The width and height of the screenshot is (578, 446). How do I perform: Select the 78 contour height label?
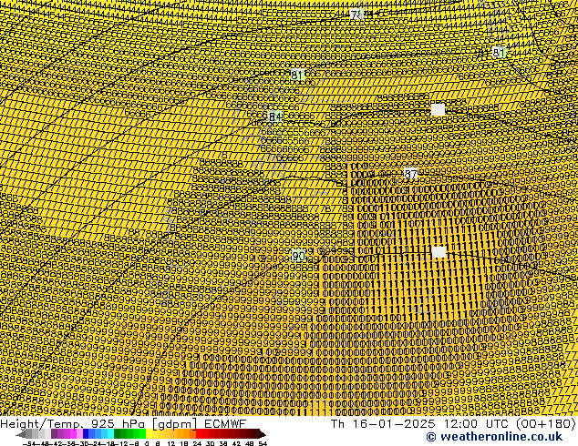click(x=356, y=15)
